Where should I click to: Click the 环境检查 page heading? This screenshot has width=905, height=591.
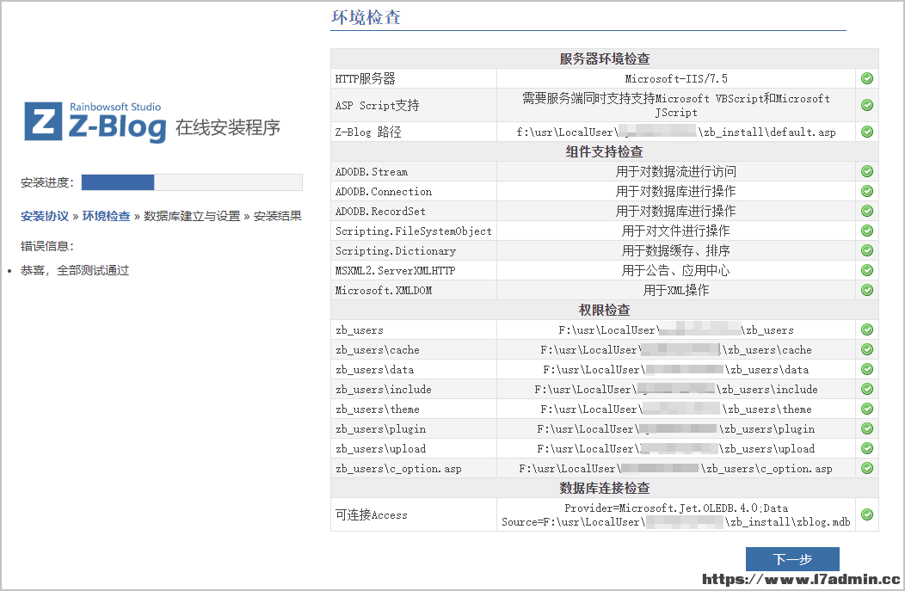366,17
